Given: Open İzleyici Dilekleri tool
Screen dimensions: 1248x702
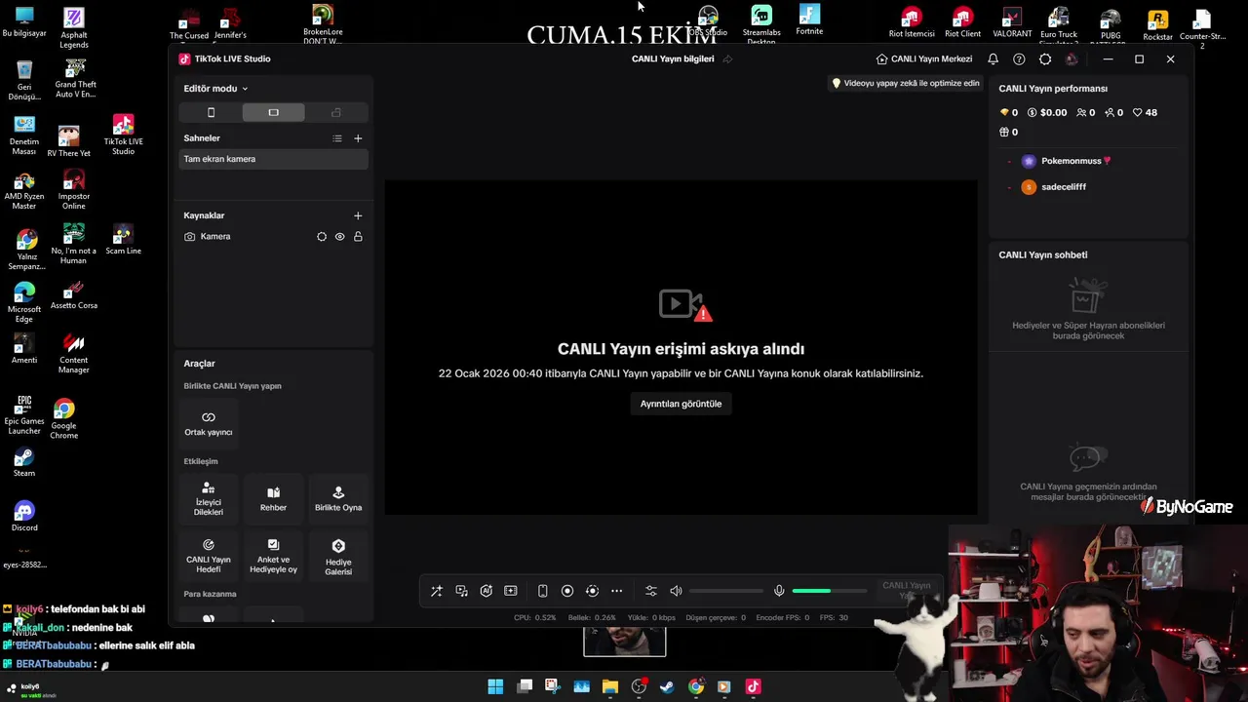Looking at the screenshot, I should [209, 498].
